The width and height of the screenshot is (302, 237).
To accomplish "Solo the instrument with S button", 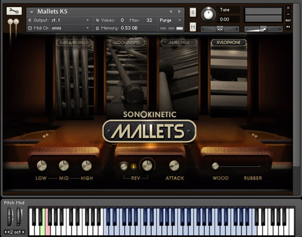I will [x=193, y=13].
